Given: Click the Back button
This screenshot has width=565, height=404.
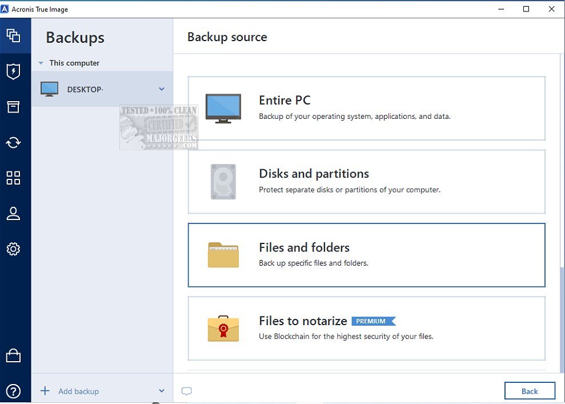Looking at the screenshot, I should coord(530,391).
